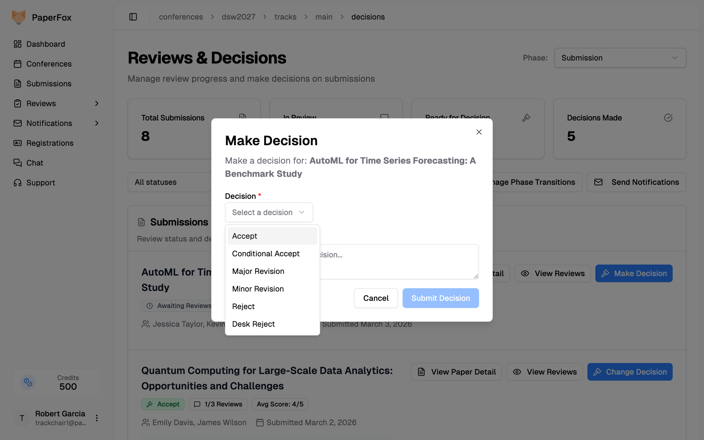Click the Chat bubbles icon
Screen dimensions: 704x440
[x=17, y=163]
